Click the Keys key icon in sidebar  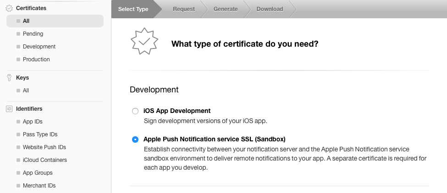9,78
